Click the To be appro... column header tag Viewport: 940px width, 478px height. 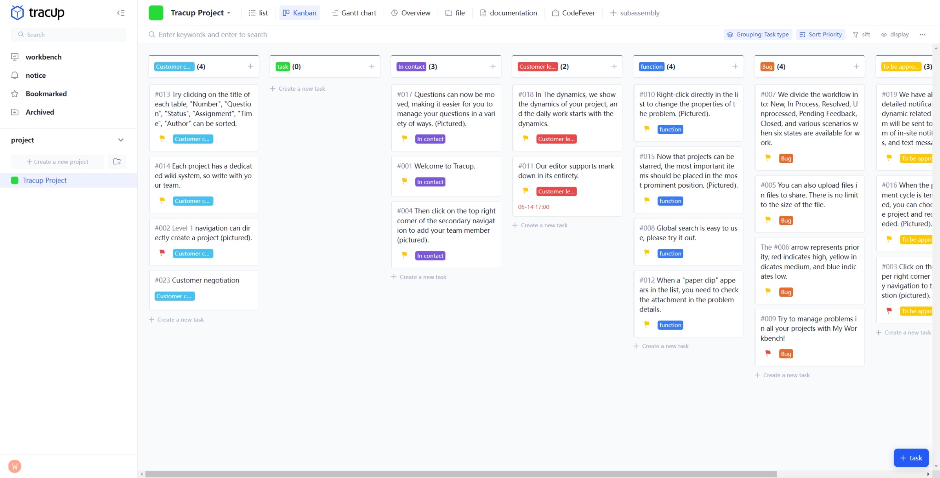[901, 67]
